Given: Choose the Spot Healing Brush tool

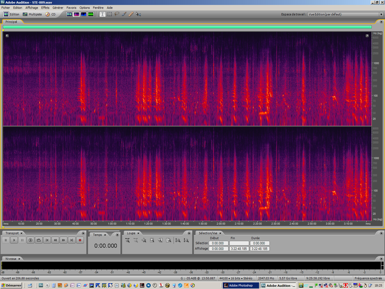Looking at the screenshot, I should coord(131,14).
